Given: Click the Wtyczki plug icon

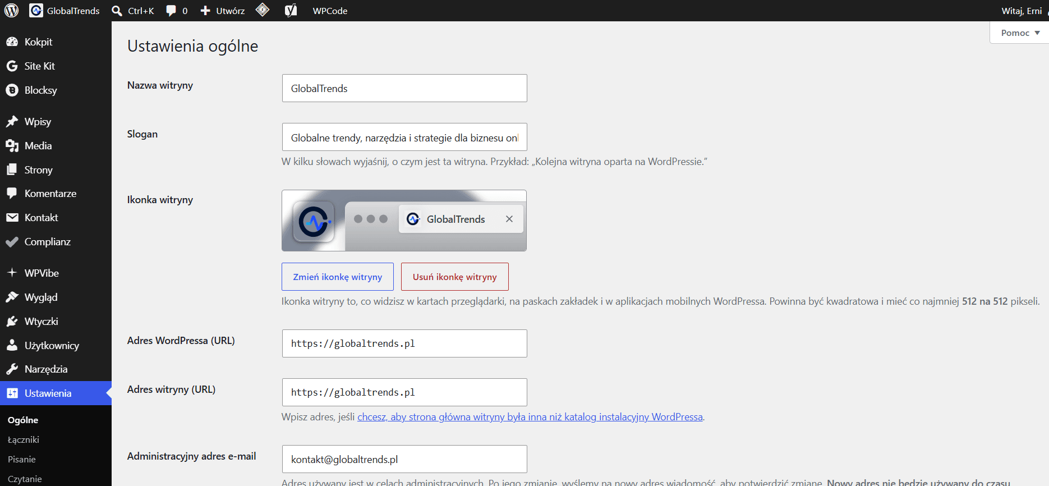Looking at the screenshot, I should click(12, 322).
